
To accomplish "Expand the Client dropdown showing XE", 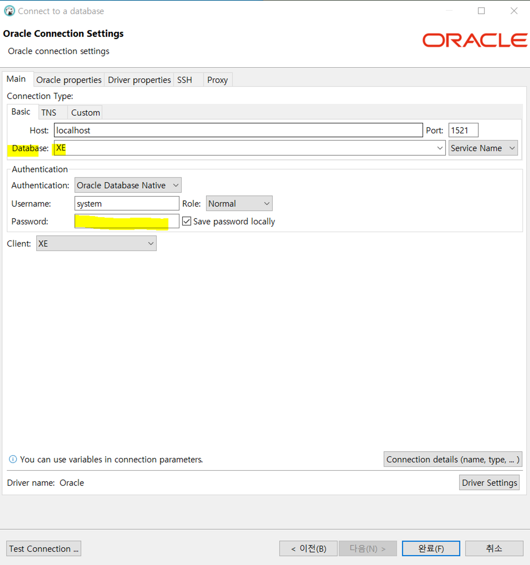I will pos(96,244).
